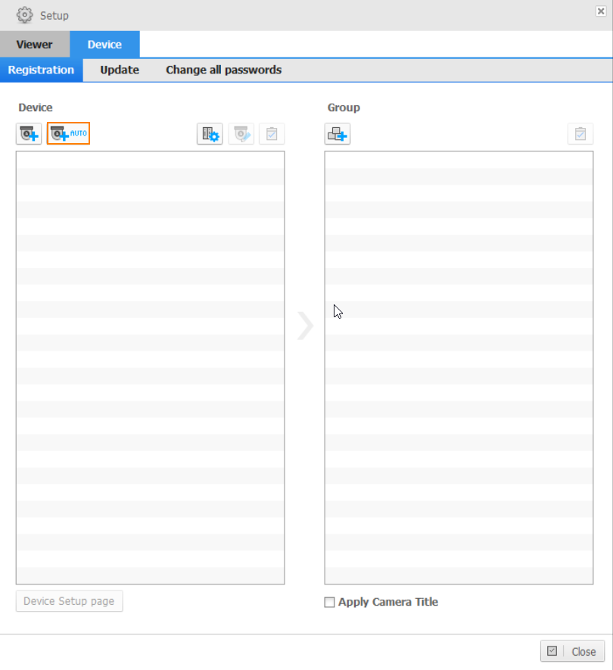Click the add group icon
The image size is (613, 670).
(337, 134)
